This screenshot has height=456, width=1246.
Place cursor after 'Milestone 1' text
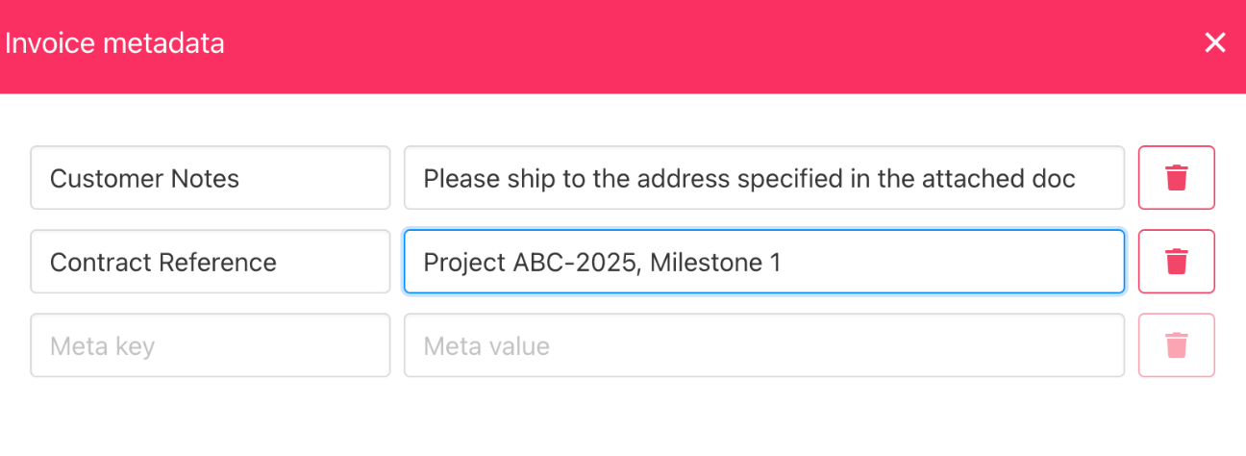click(x=783, y=262)
